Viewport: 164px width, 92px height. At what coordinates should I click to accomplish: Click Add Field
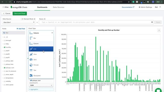[21, 29]
